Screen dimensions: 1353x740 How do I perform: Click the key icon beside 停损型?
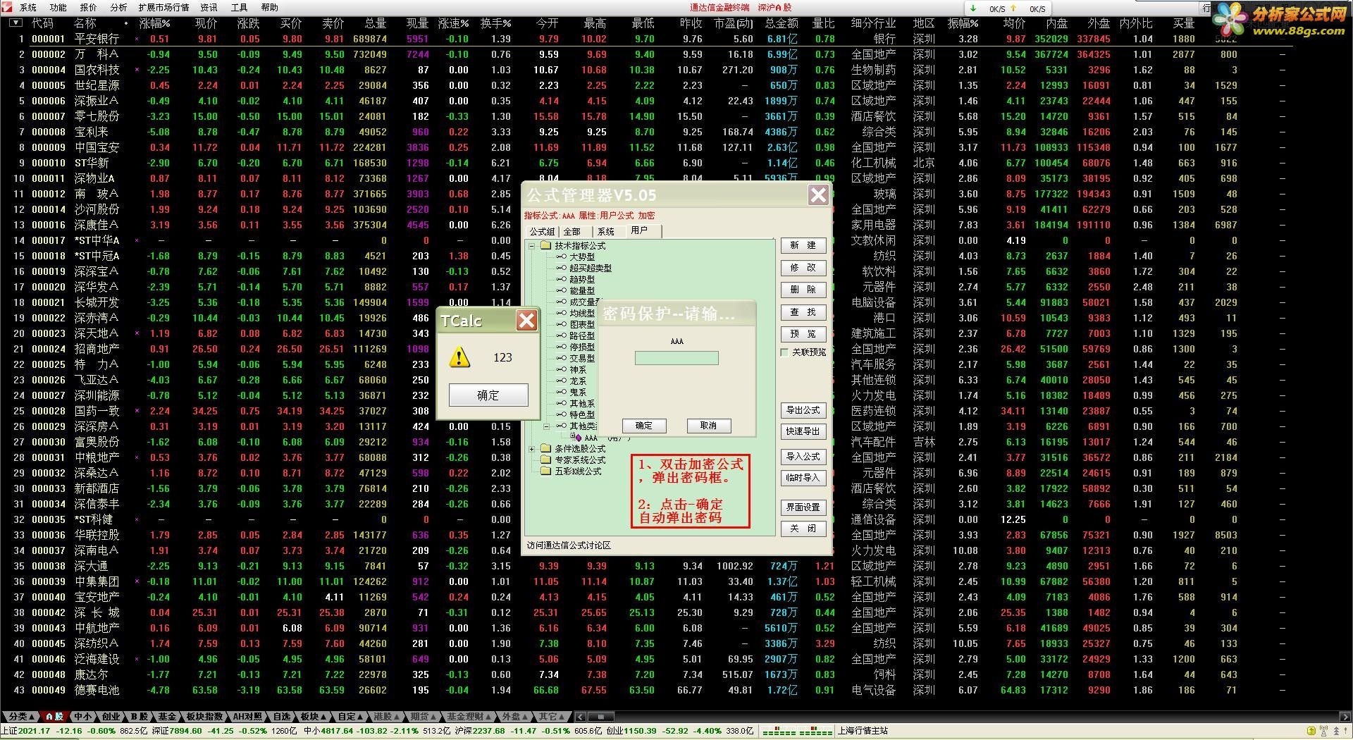click(x=562, y=347)
